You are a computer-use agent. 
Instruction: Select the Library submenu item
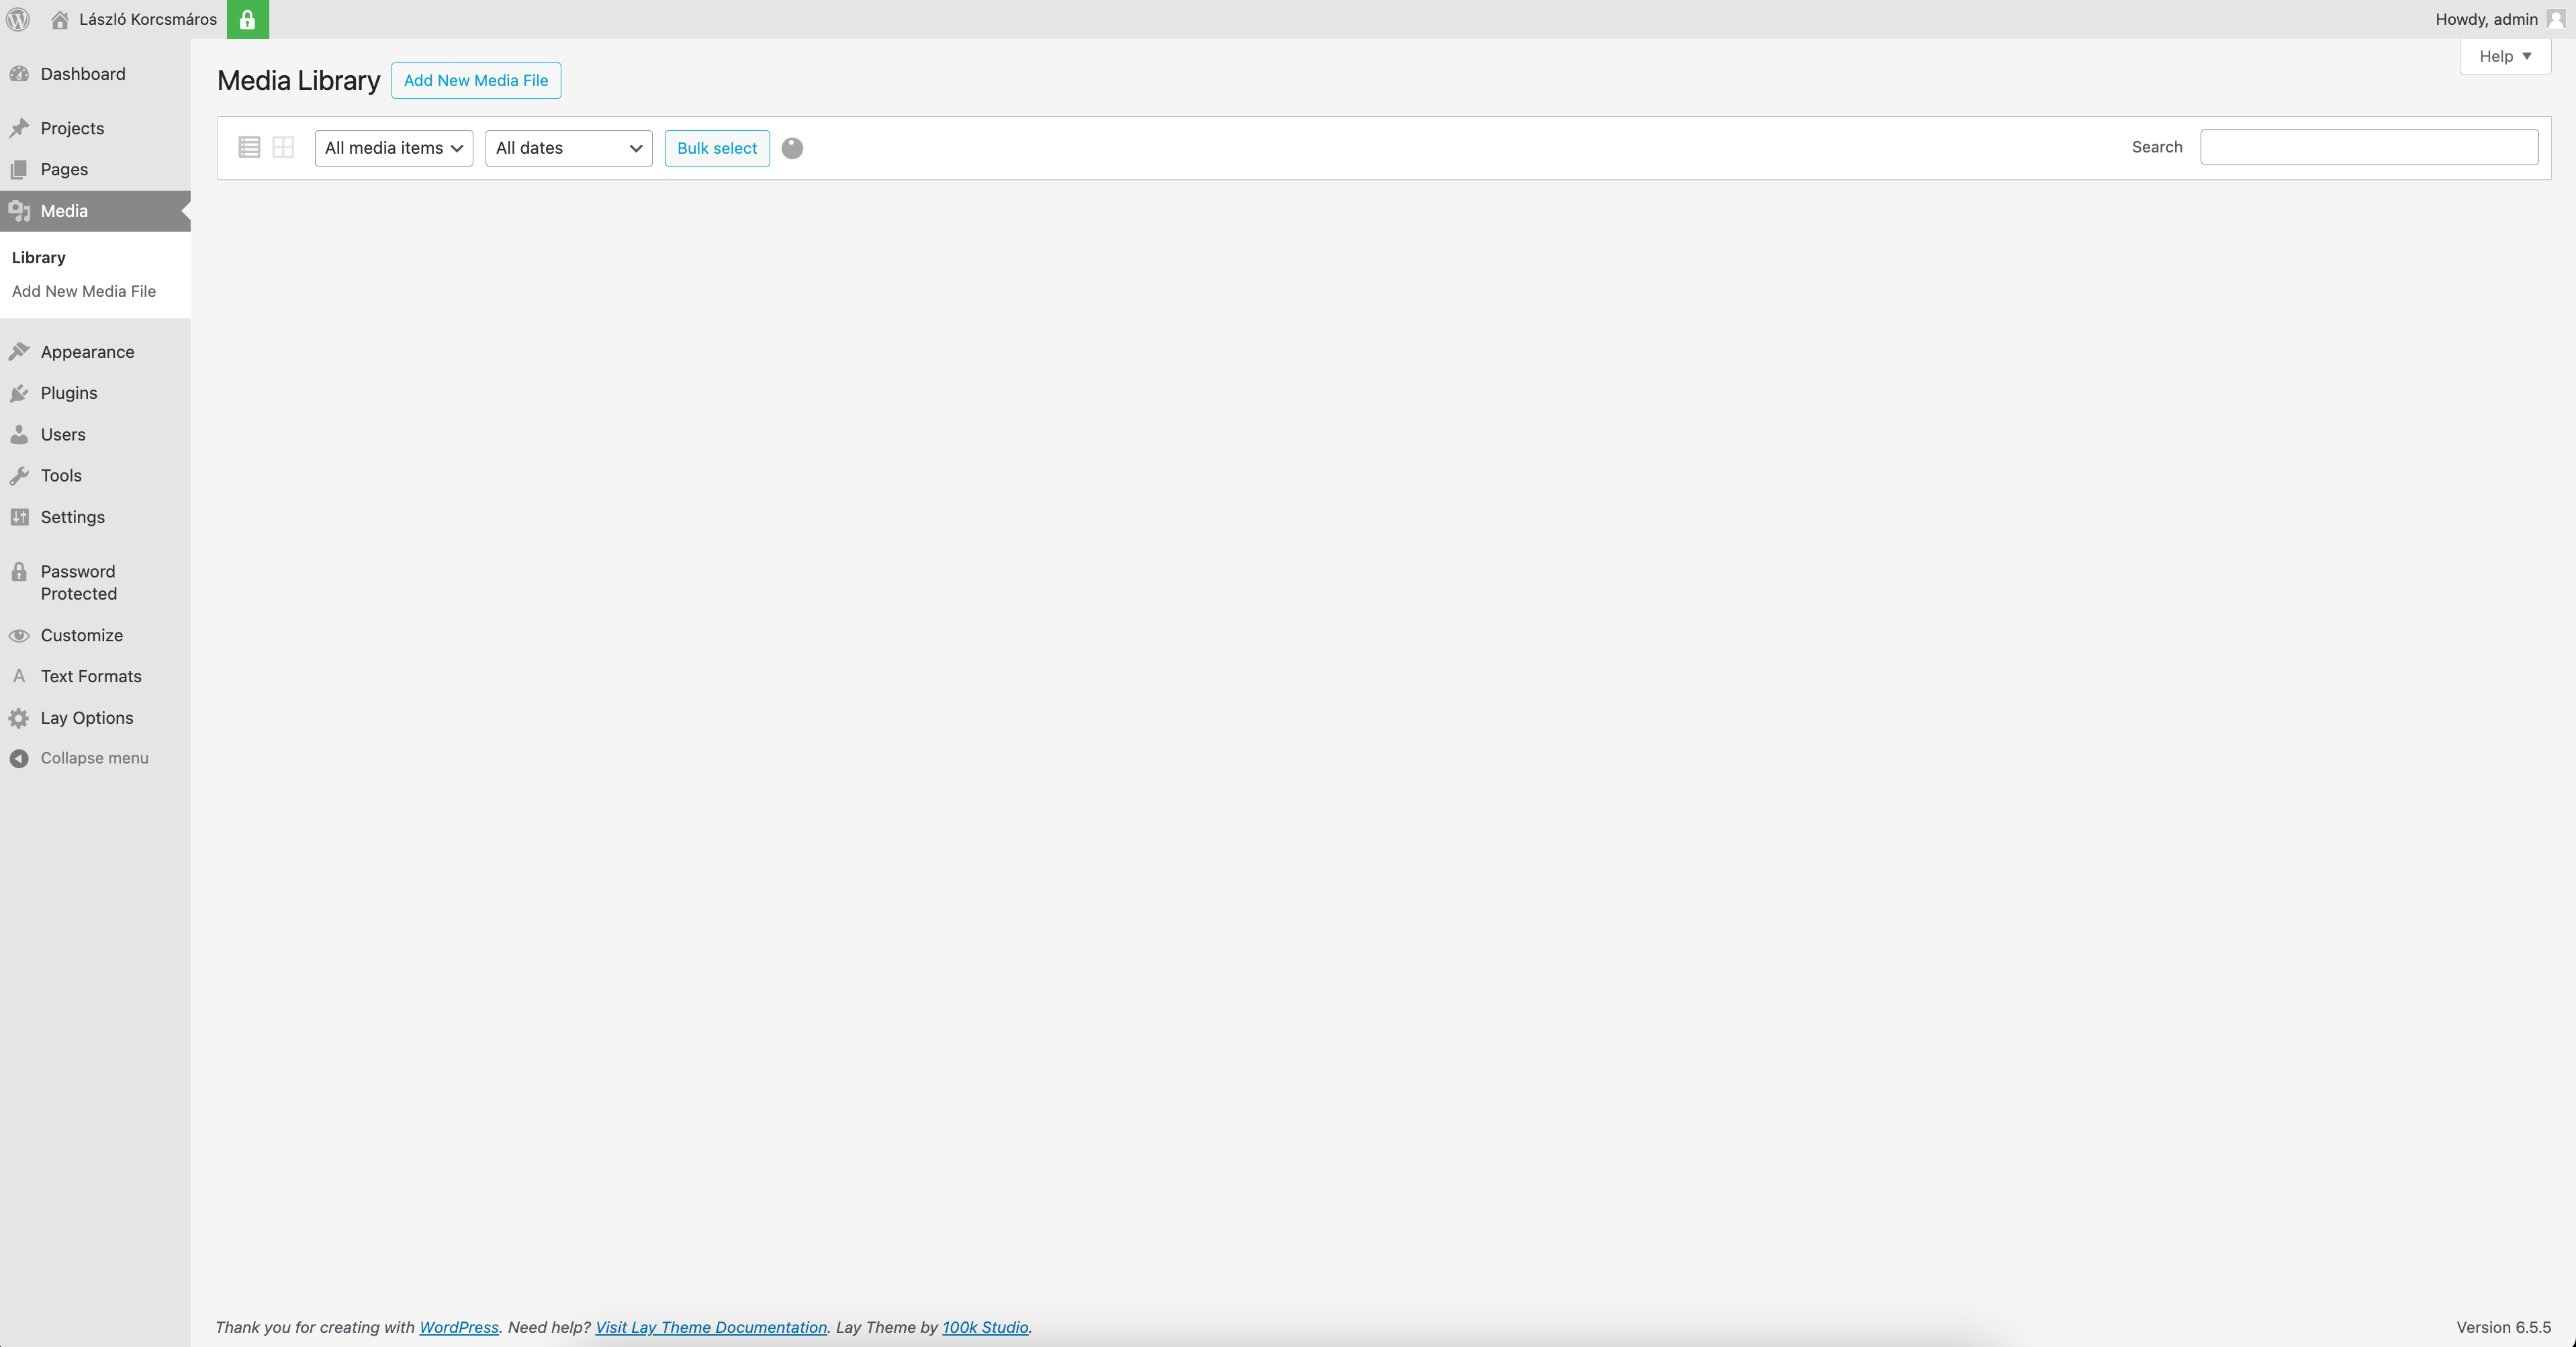pyautogui.click(x=38, y=257)
